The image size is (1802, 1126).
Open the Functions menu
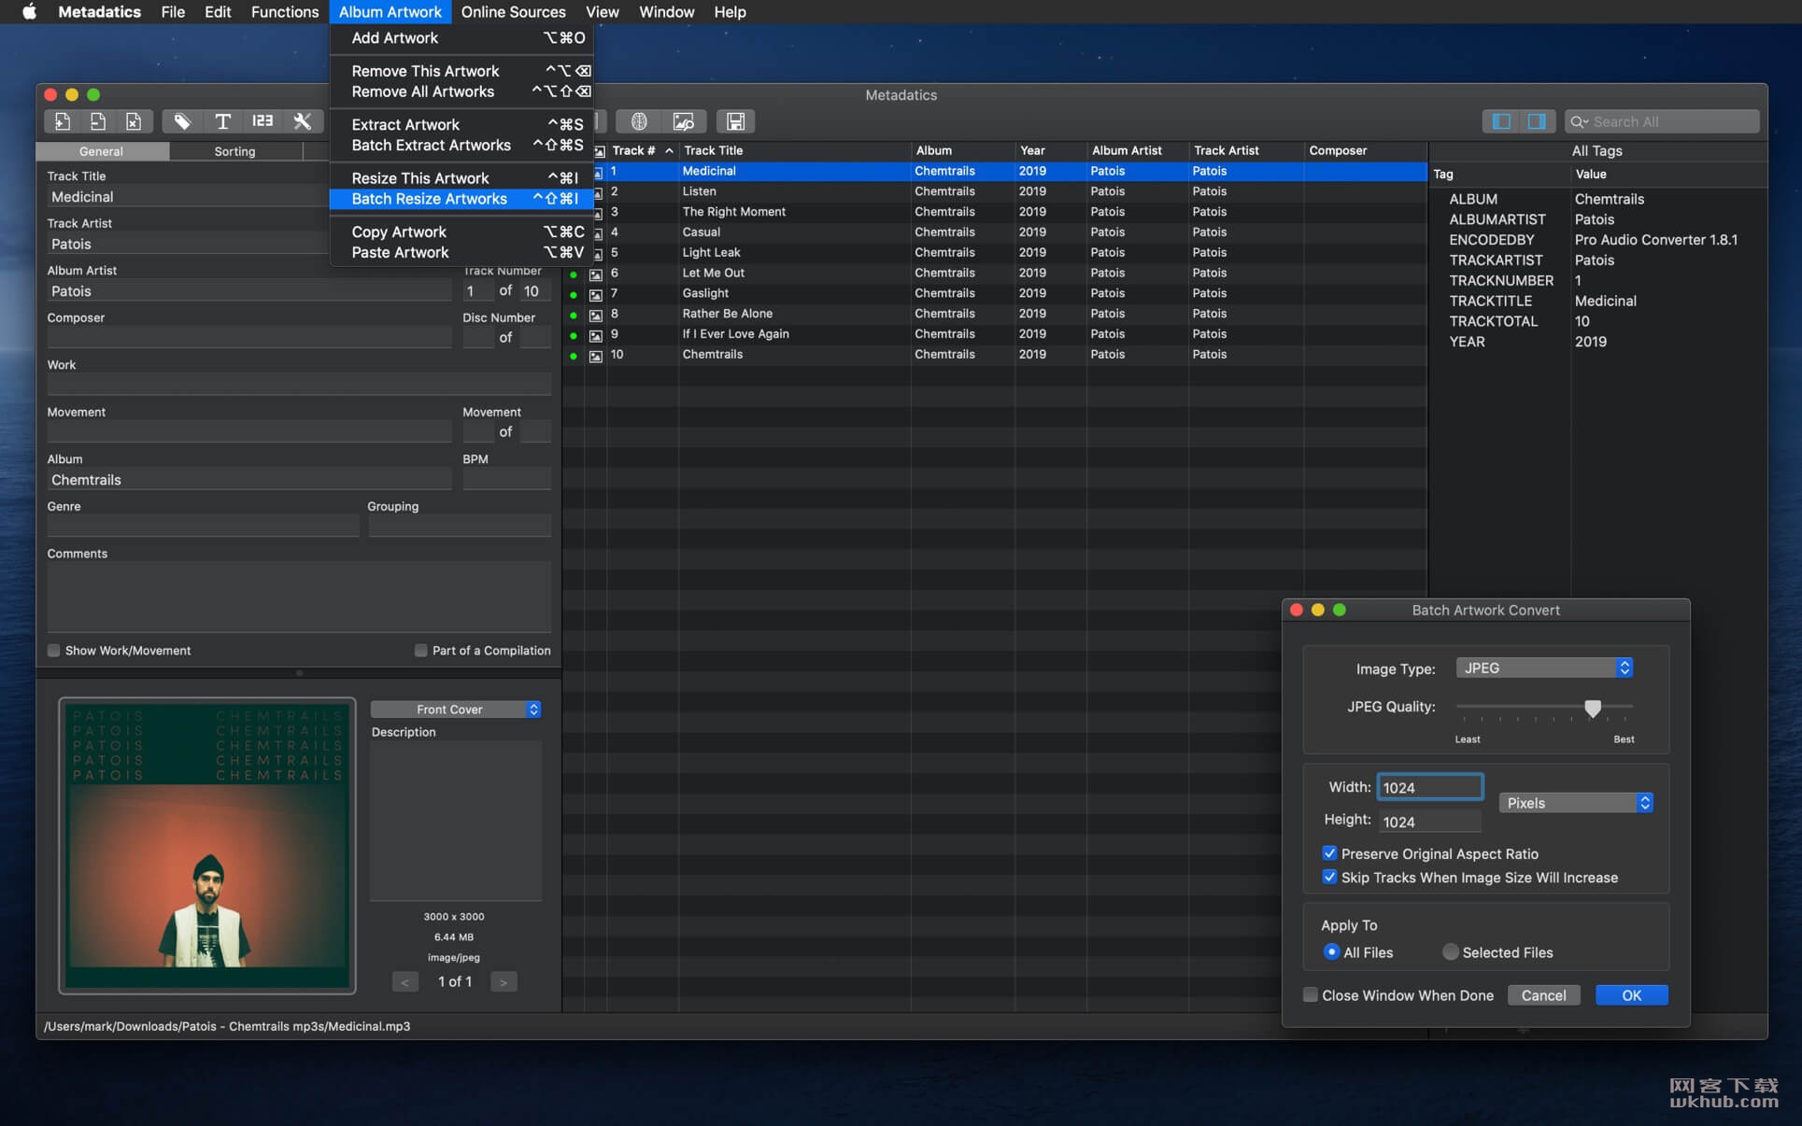click(x=285, y=12)
